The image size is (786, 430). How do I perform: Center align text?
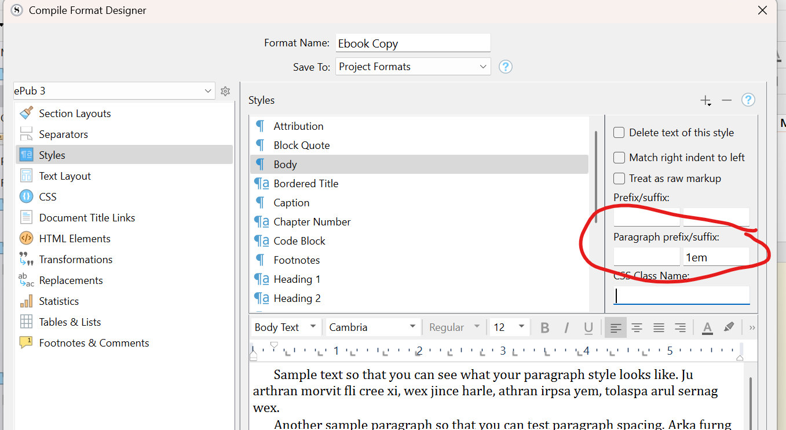point(637,327)
